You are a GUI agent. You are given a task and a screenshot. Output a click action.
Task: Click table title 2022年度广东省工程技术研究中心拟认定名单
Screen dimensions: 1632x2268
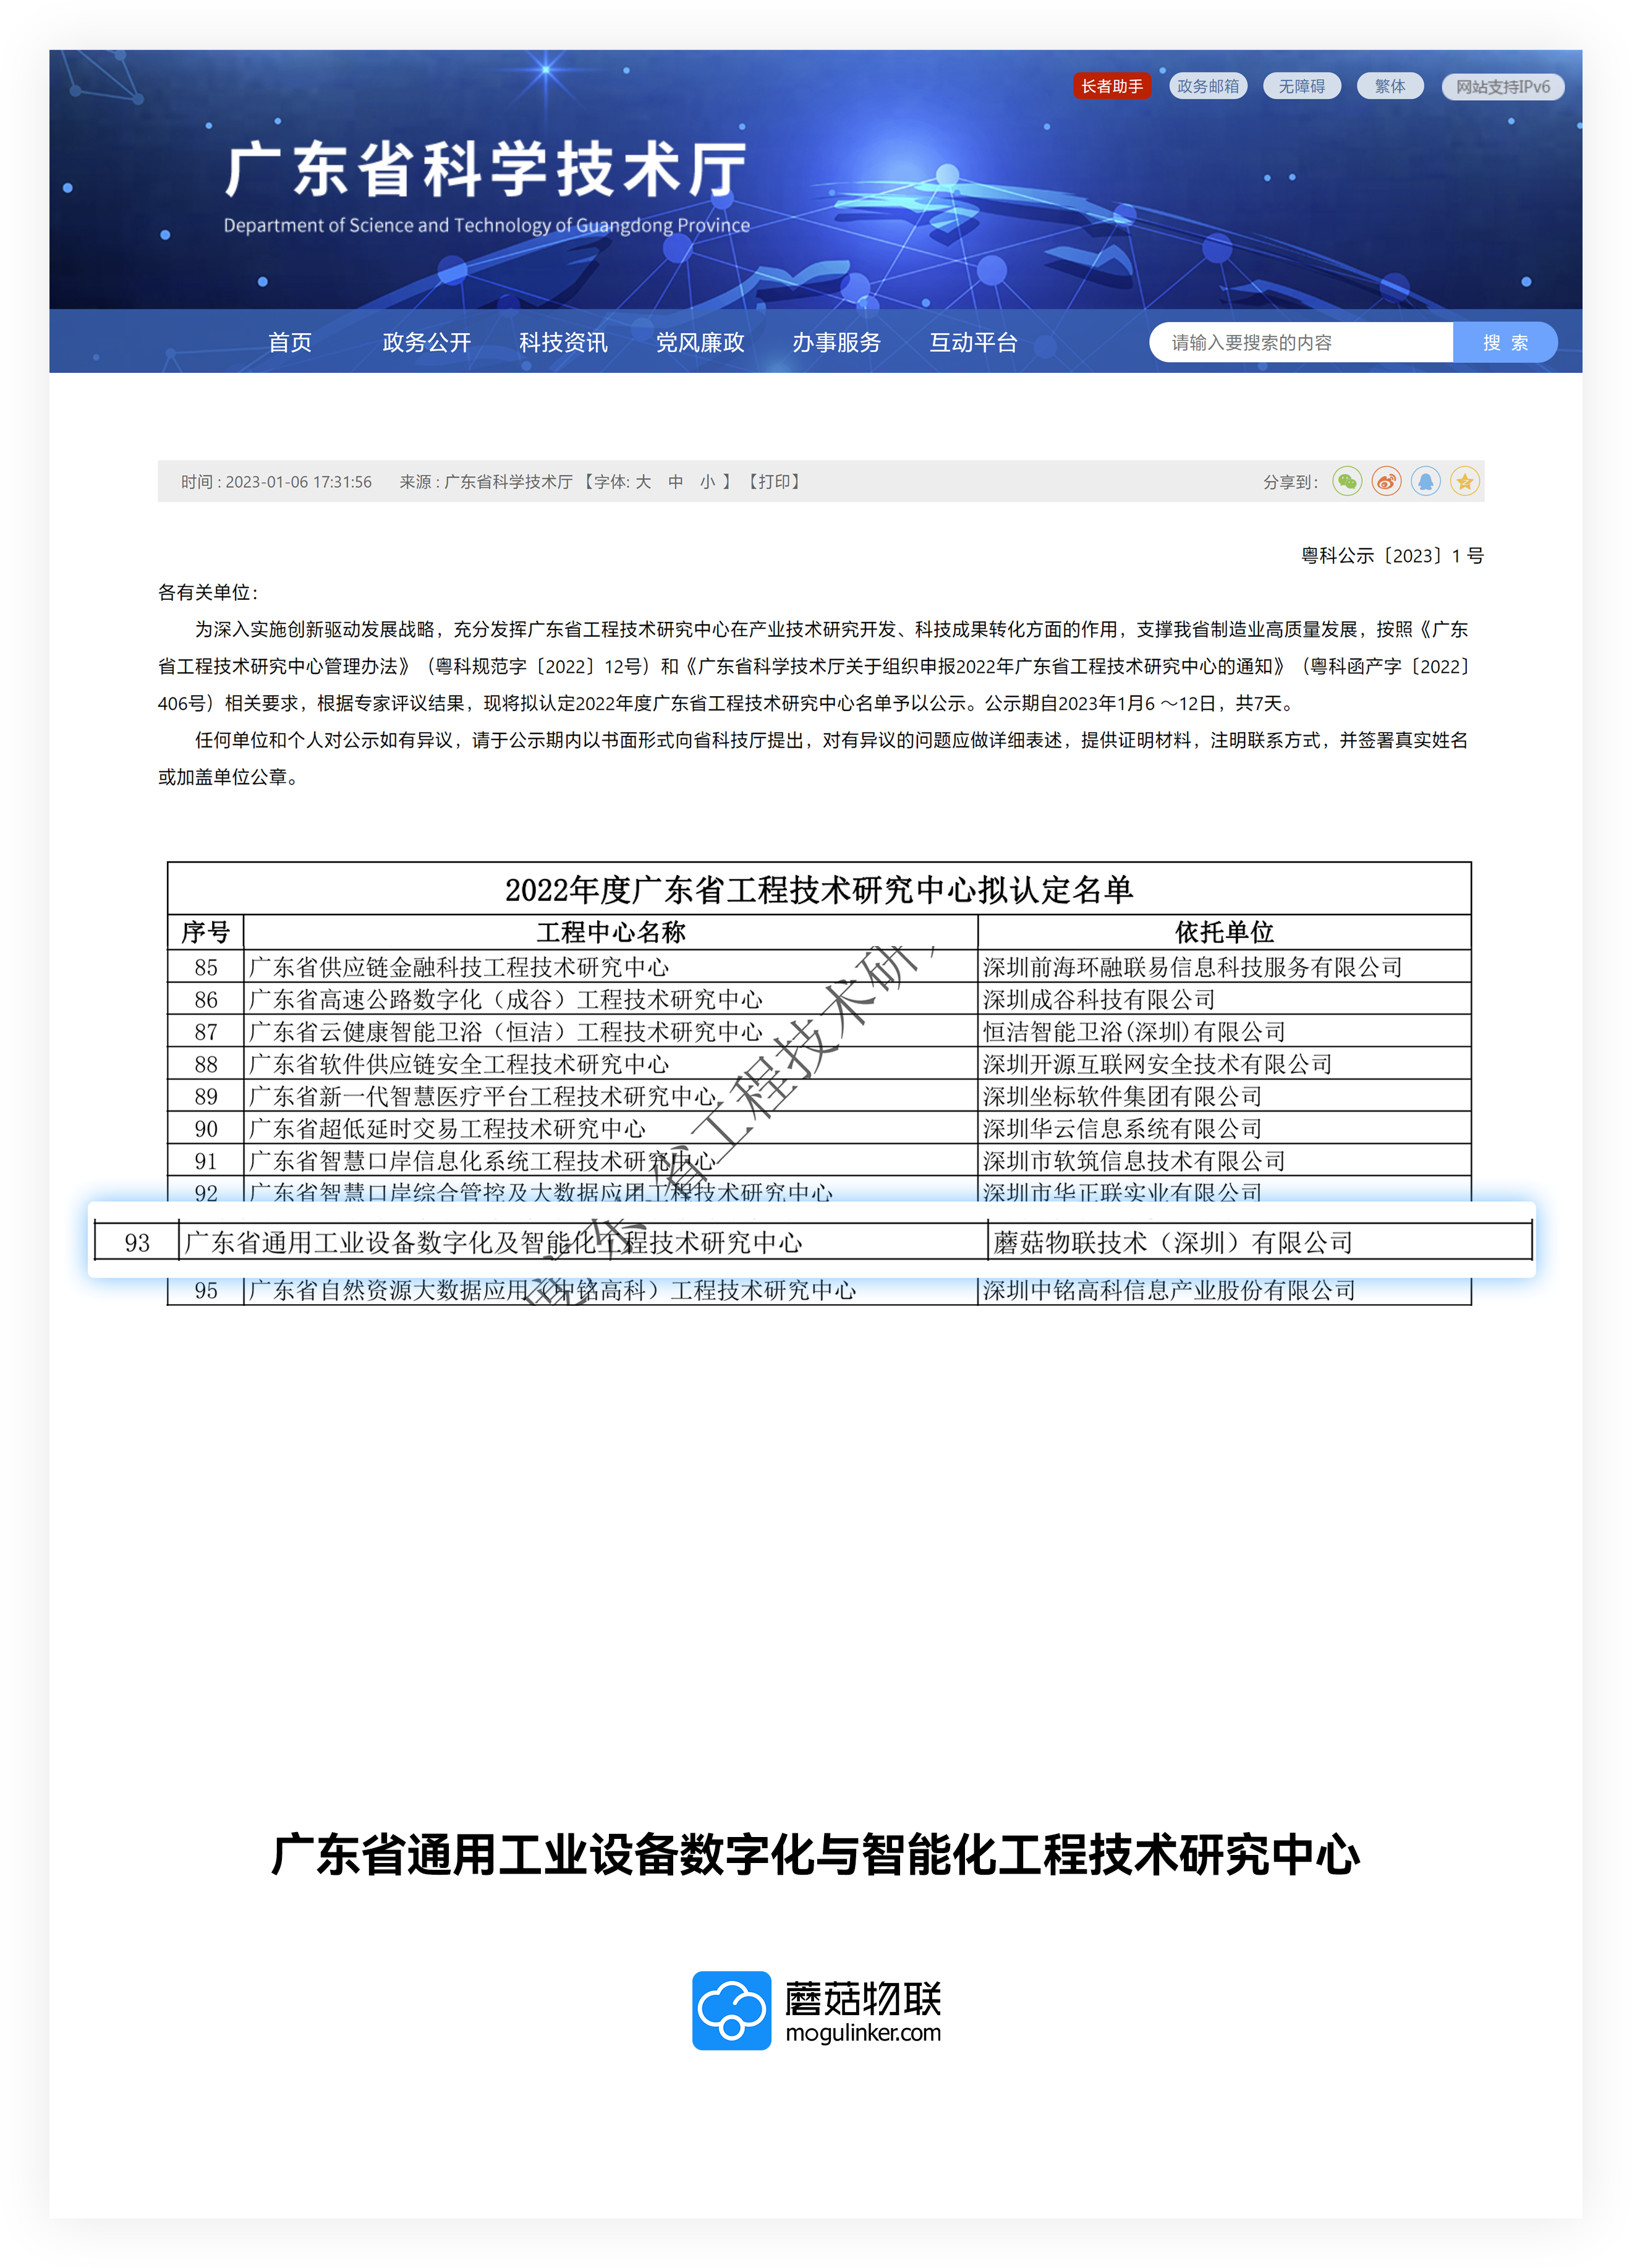(819, 889)
